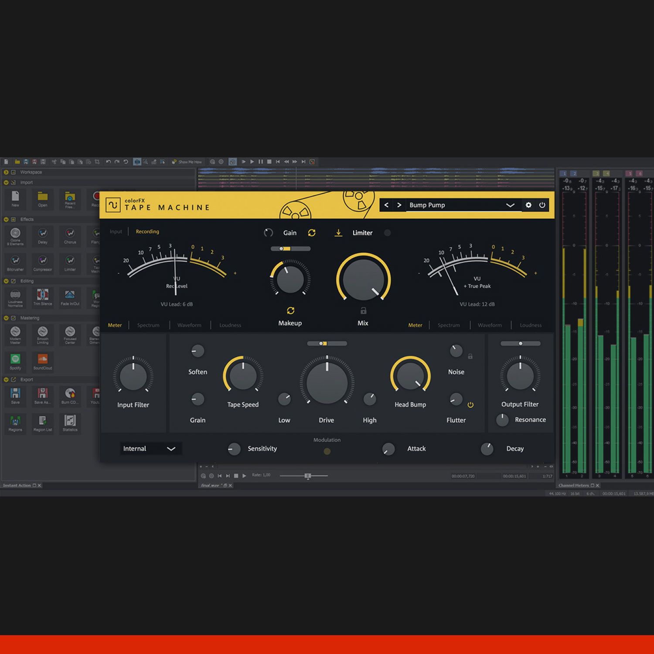Toggle the plugin power button
Image resolution: width=654 pixels, height=654 pixels.
coord(542,205)
